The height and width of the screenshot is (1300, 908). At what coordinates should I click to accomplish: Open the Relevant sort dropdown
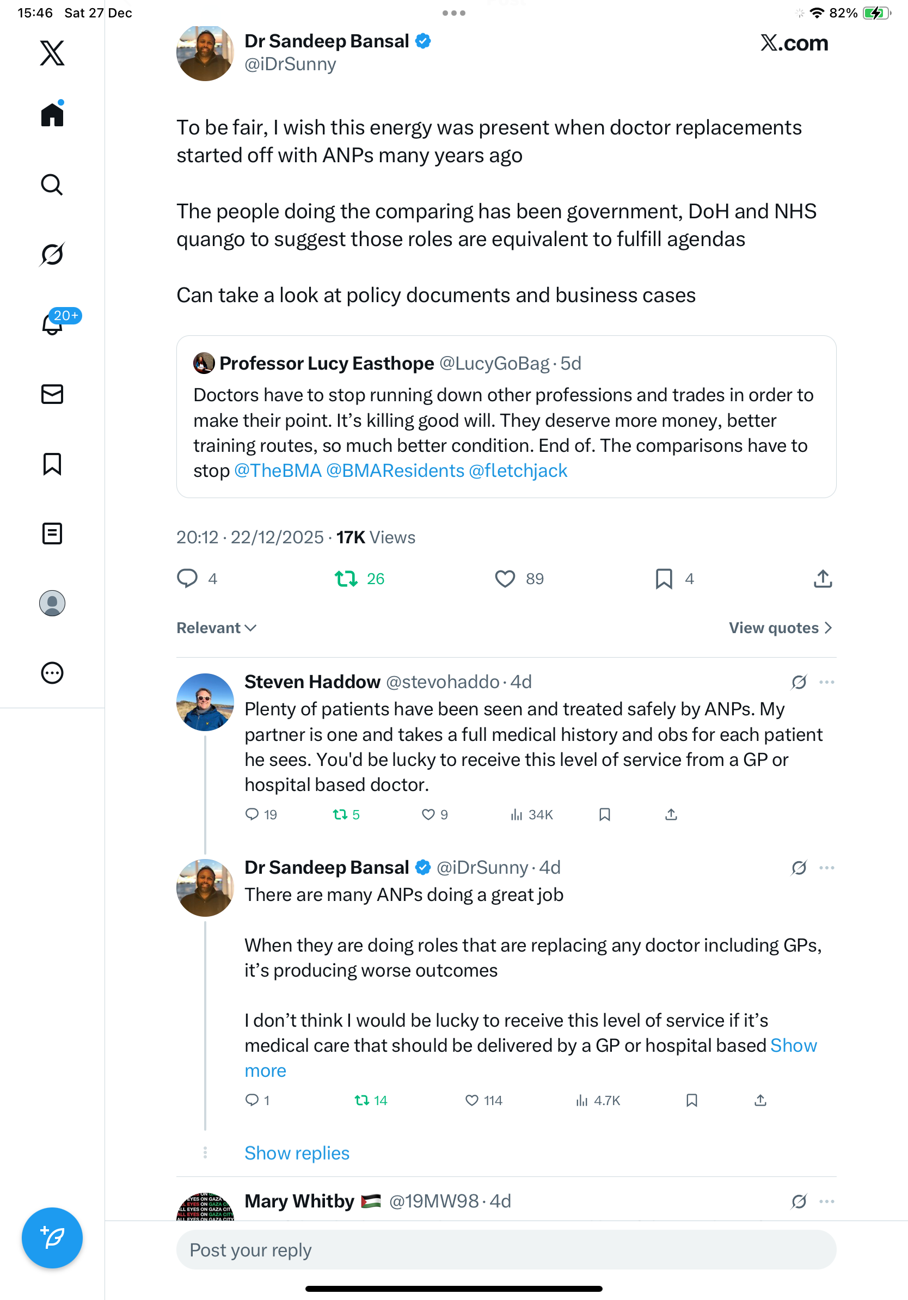[216, 628]
